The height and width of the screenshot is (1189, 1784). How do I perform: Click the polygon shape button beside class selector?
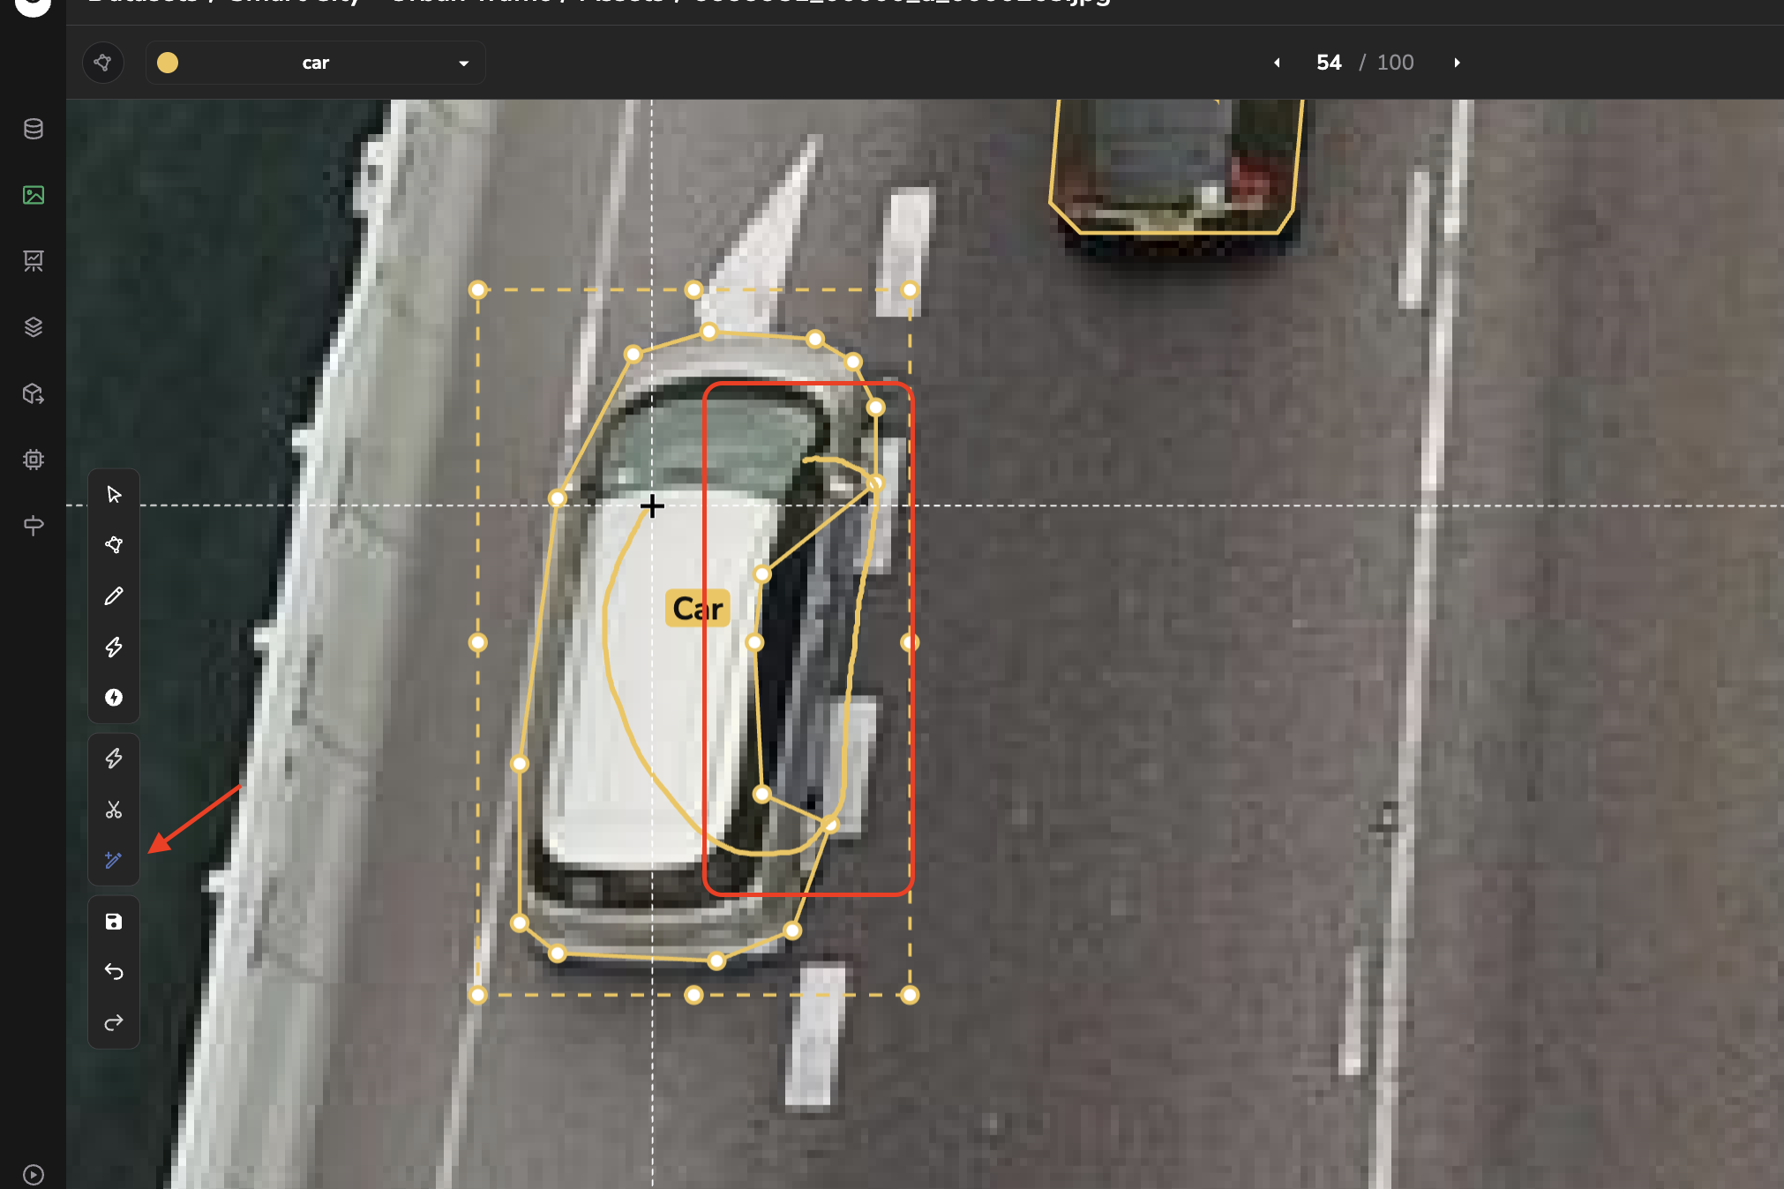(103, 63)
